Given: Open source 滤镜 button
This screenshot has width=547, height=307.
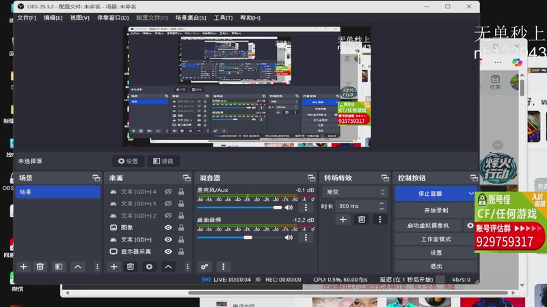Looking at the screenshot, I should [163, 161].
